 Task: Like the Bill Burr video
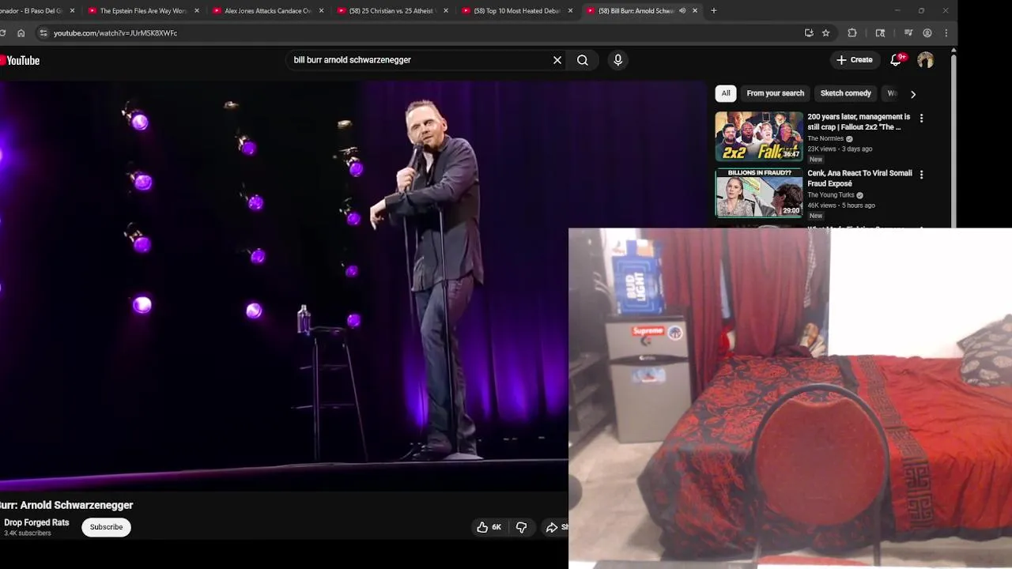(x=489, y=527)
